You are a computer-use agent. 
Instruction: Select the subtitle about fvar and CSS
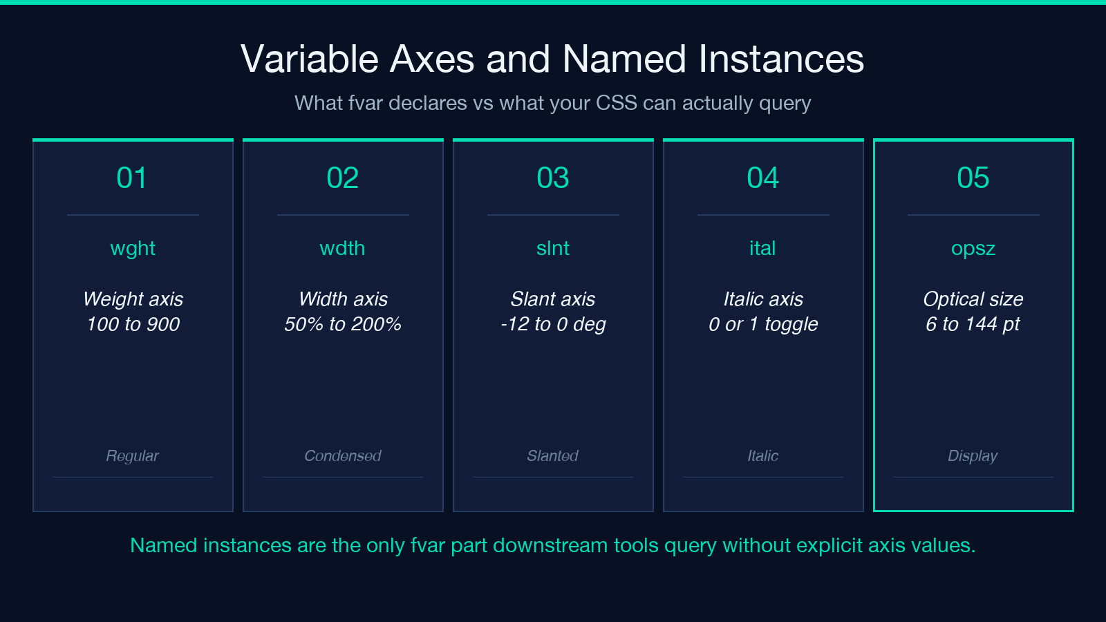(552, 103)
